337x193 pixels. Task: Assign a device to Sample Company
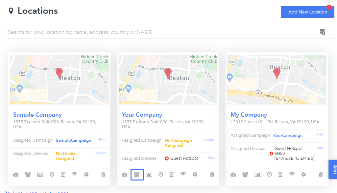pyautogui.click(x=100, y=153)
